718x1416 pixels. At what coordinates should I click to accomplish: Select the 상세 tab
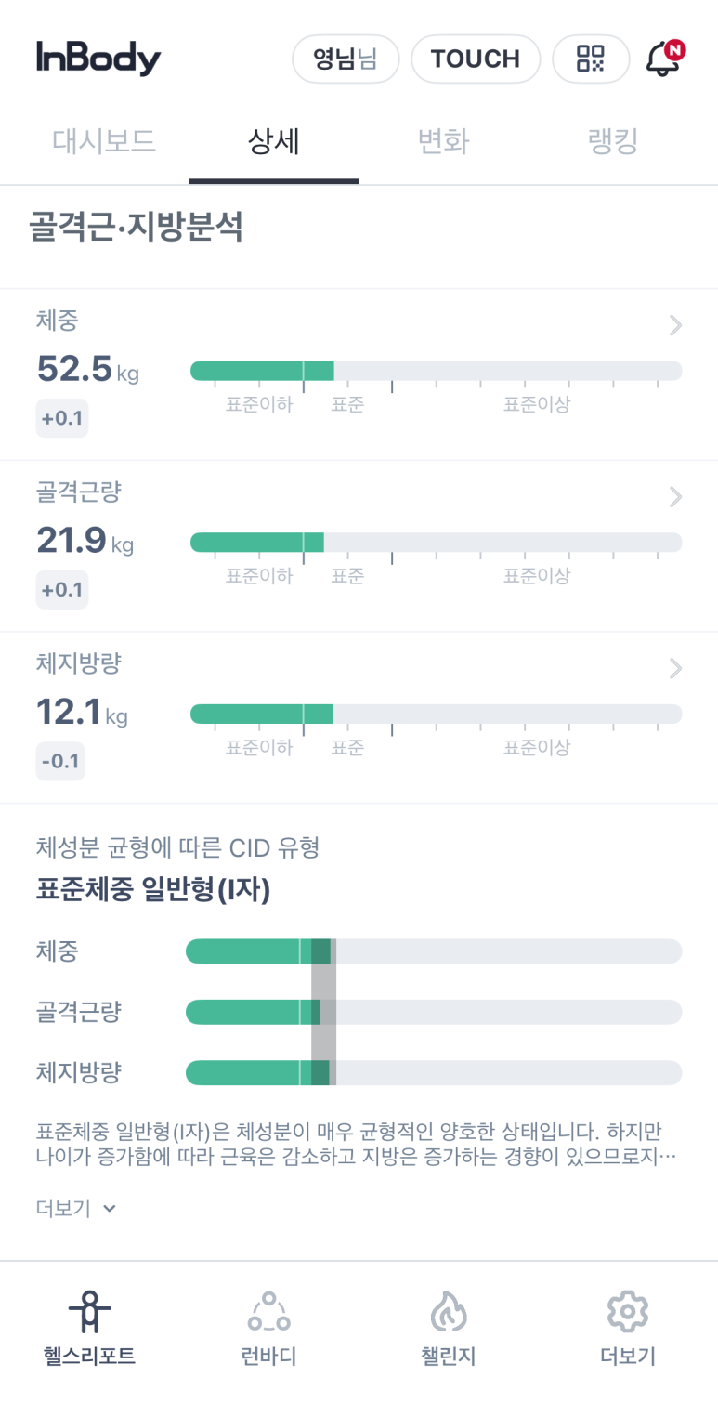pyautogui.click(x=273, y=142)
